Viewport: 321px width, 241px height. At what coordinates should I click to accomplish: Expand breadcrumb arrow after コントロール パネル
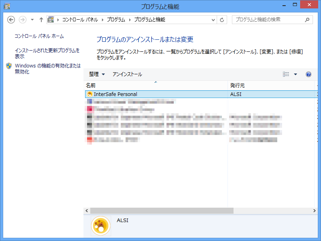point(102,20)
